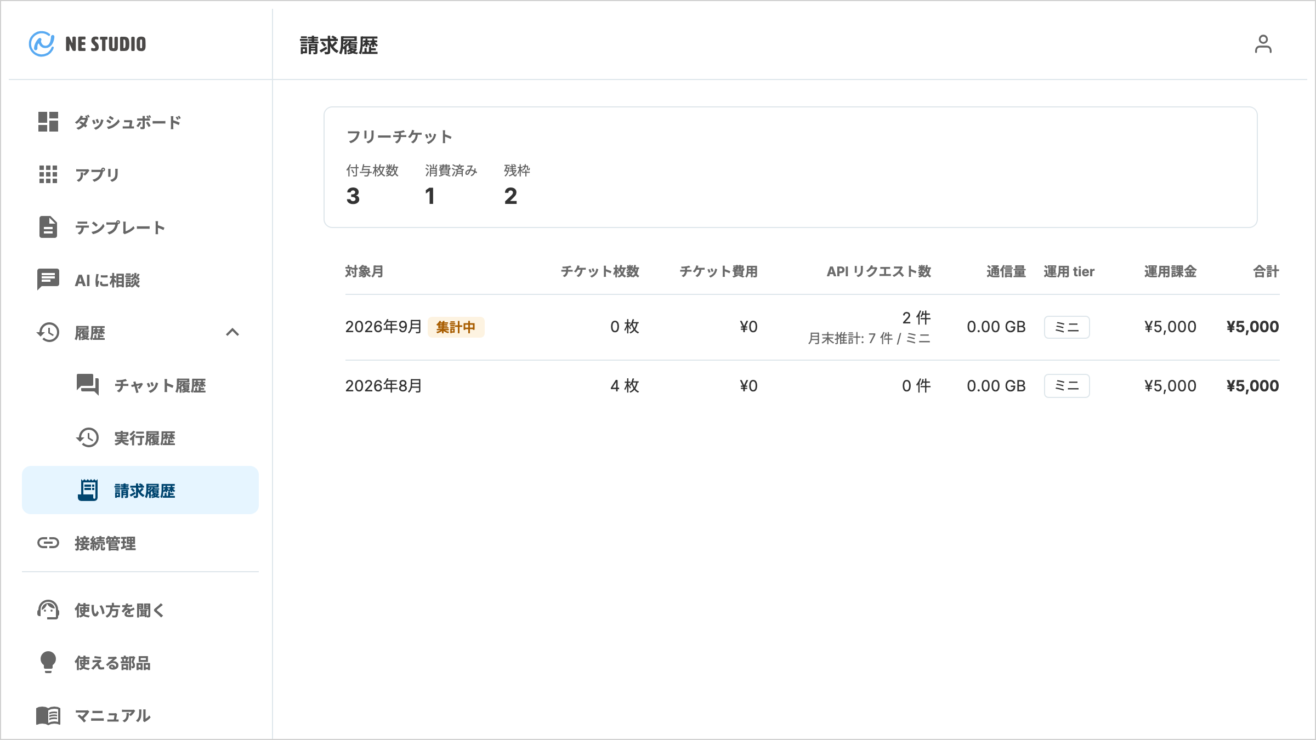Click the 0 件 API request cell
The width and height of the screenshot is (1316, 740).
(x=917, y=386)
